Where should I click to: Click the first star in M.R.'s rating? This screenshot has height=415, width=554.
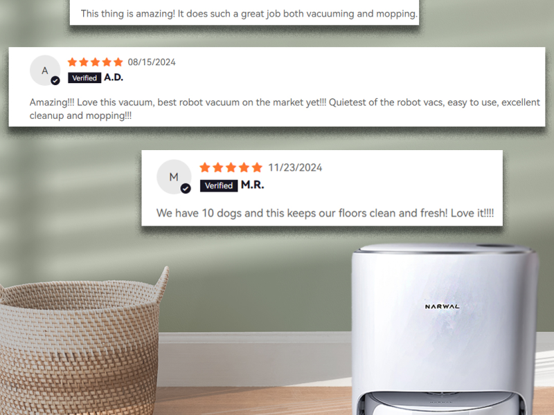(205, 167)
